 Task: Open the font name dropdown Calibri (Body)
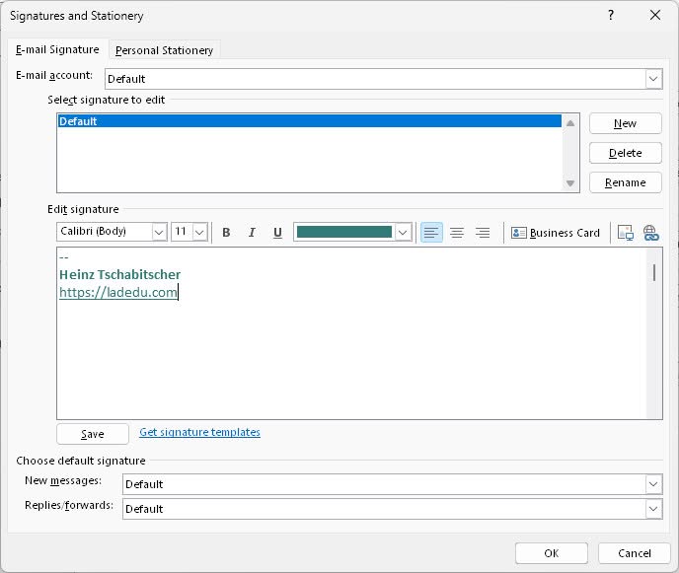point(159,233)
